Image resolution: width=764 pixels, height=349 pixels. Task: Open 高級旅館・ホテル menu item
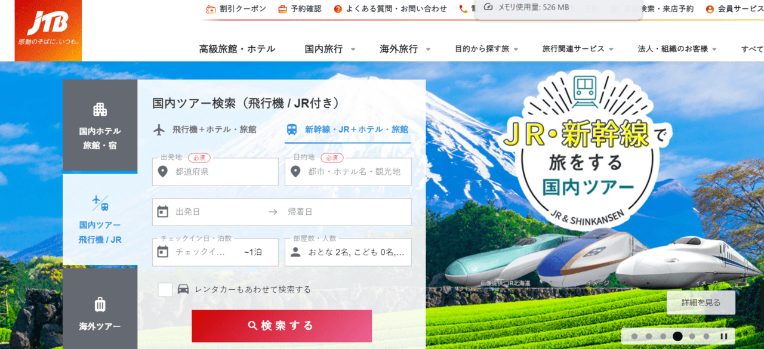click(237, 49)
